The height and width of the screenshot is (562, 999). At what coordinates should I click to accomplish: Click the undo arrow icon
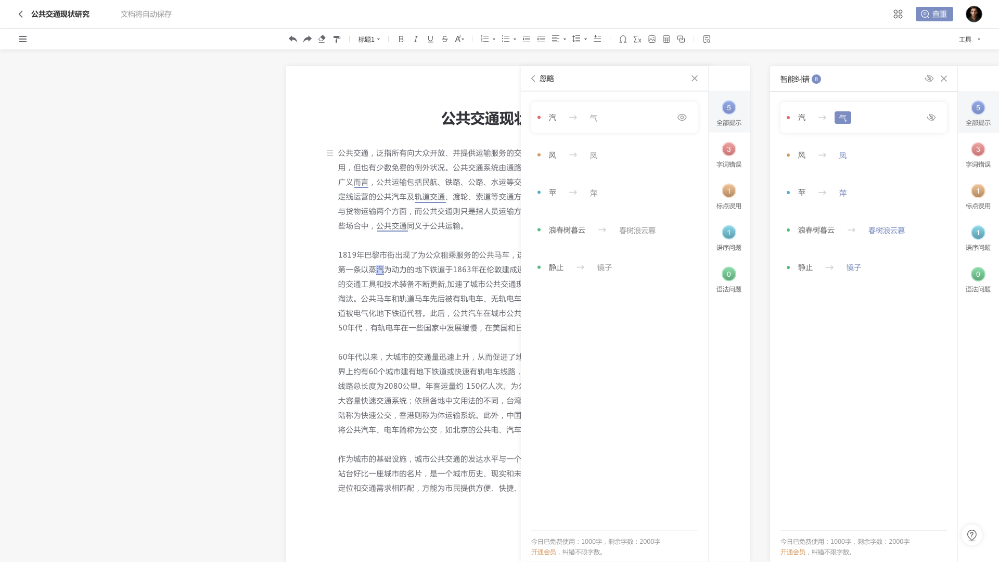293,39
